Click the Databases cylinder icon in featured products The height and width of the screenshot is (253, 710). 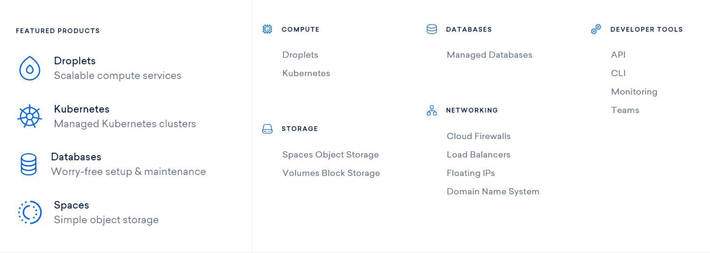tap(28, 164)
